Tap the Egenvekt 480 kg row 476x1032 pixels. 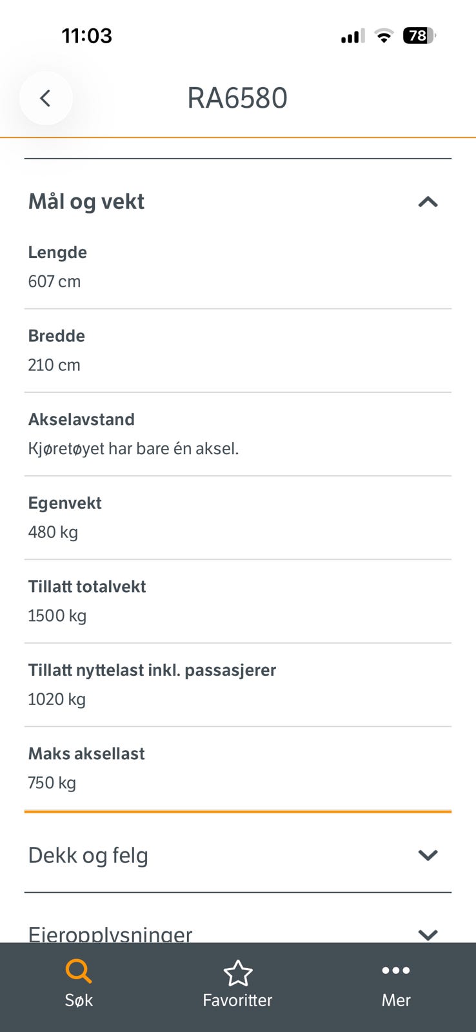[238, 518]
